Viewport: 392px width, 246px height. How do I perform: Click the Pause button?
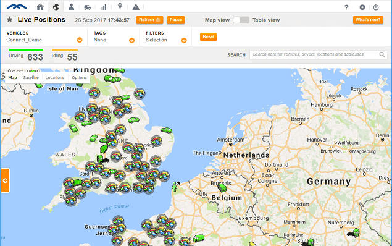coord(176,20)
